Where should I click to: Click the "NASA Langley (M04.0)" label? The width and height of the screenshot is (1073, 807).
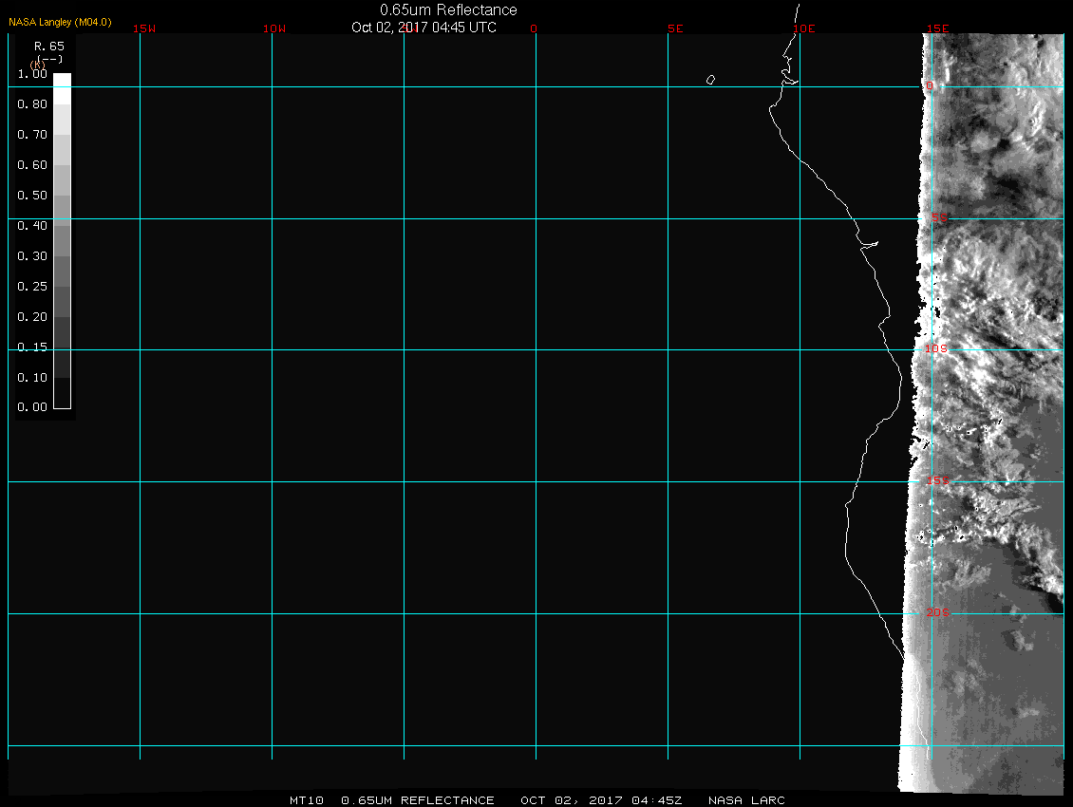coord(60,23)
